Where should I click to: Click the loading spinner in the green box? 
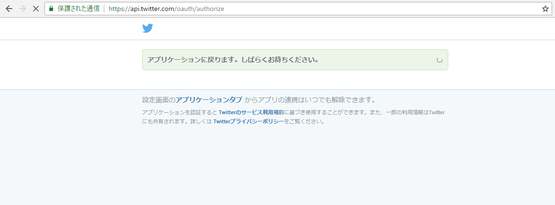click(x=439, y=60)
